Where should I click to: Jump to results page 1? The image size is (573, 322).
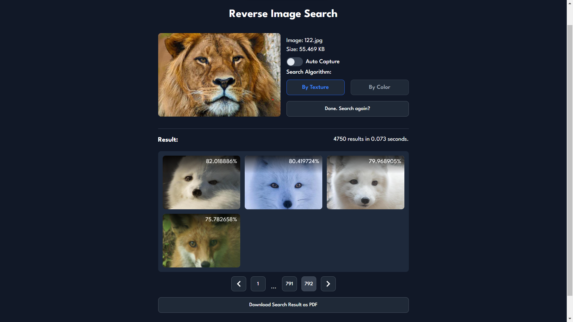(258, 284)
